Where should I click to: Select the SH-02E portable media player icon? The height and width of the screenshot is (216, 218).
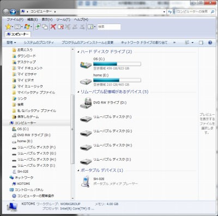86,182
